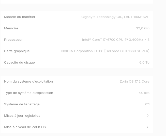
Task: Select the Mises à jour logicielles label
Action: click(22, 115)
